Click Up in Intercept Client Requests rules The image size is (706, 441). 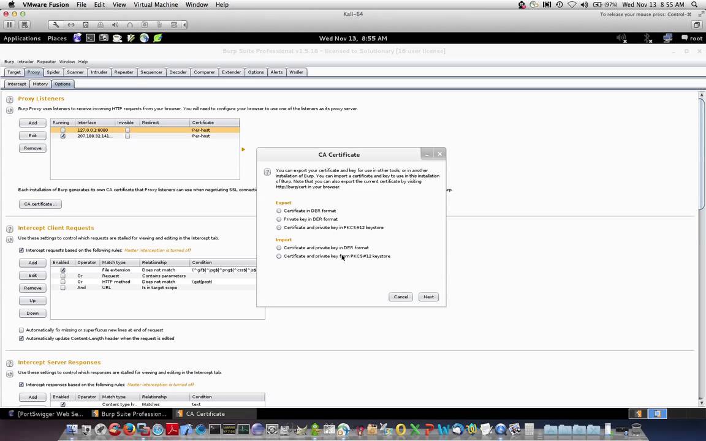[x=33, y=301]
